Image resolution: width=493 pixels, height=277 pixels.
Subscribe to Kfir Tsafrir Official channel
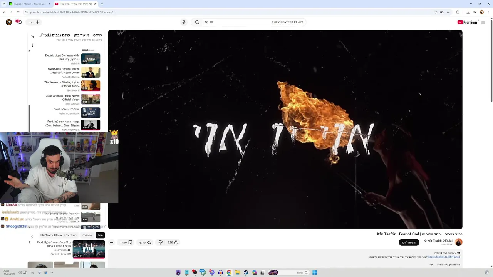tap(409, 242)
